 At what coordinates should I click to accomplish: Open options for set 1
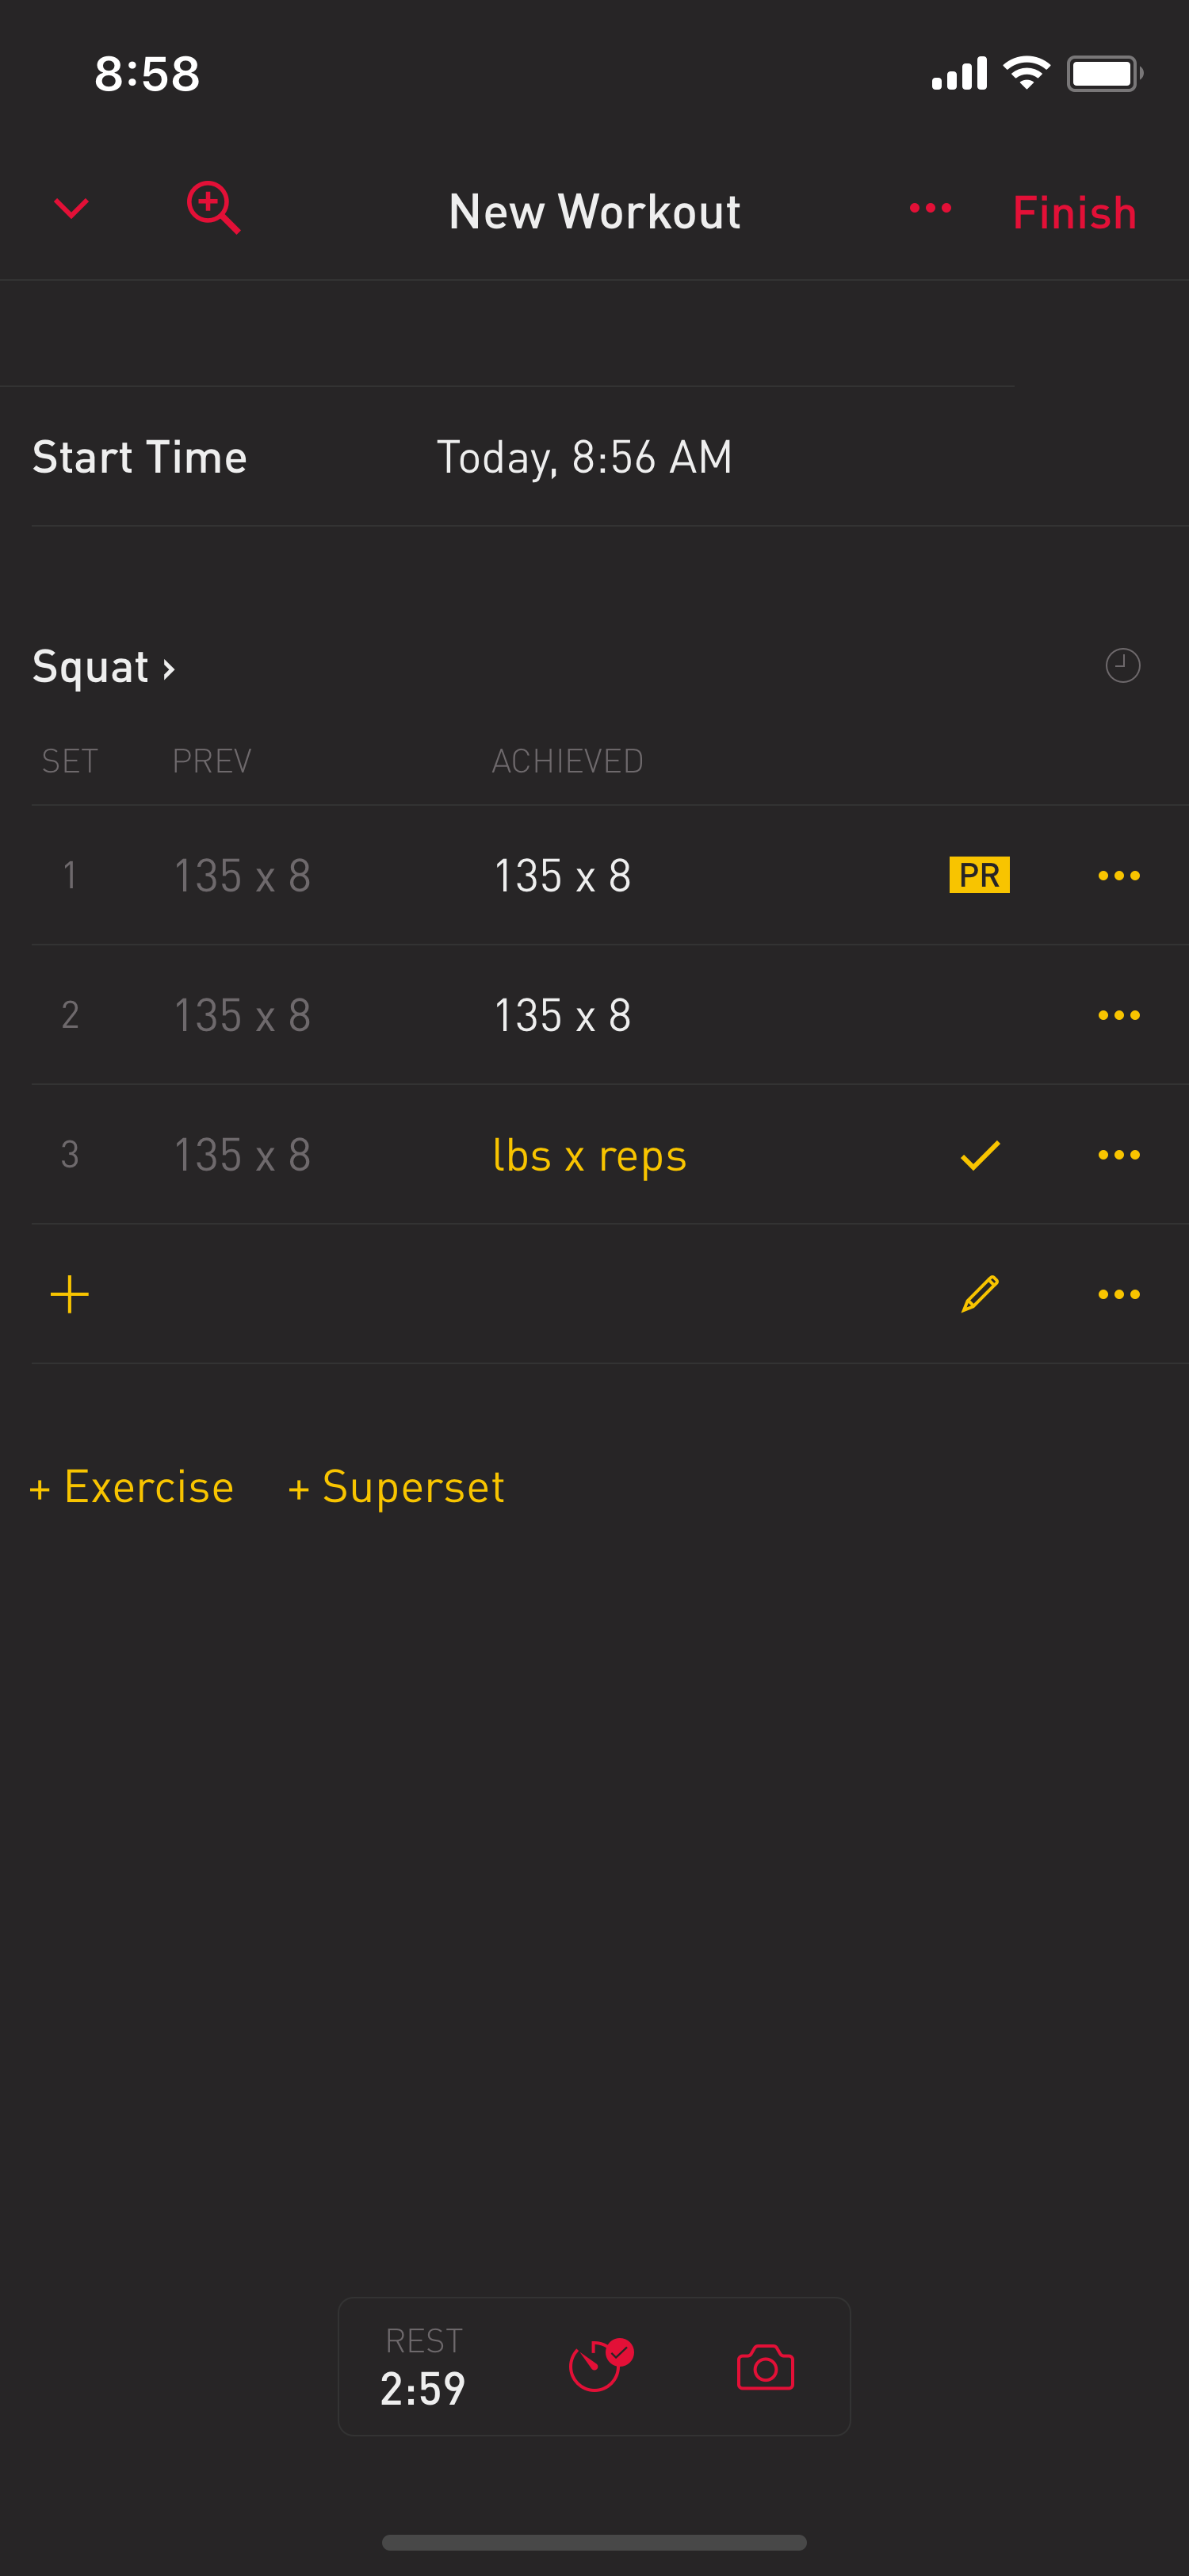tap(1118, 875)
